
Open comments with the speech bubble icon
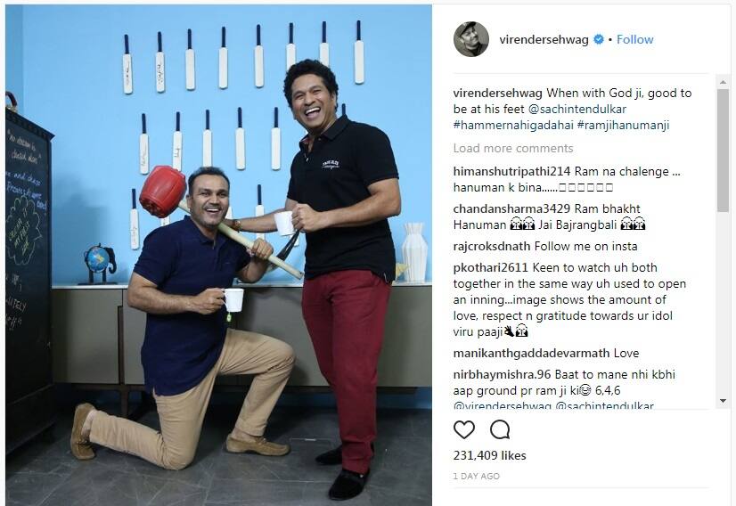[500, 429]
